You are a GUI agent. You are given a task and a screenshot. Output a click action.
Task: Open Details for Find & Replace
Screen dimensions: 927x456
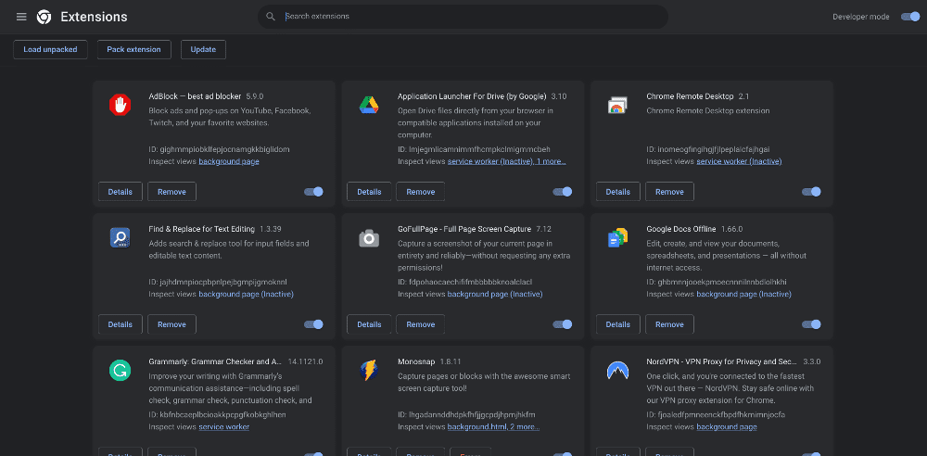click(x=120, y=324)
